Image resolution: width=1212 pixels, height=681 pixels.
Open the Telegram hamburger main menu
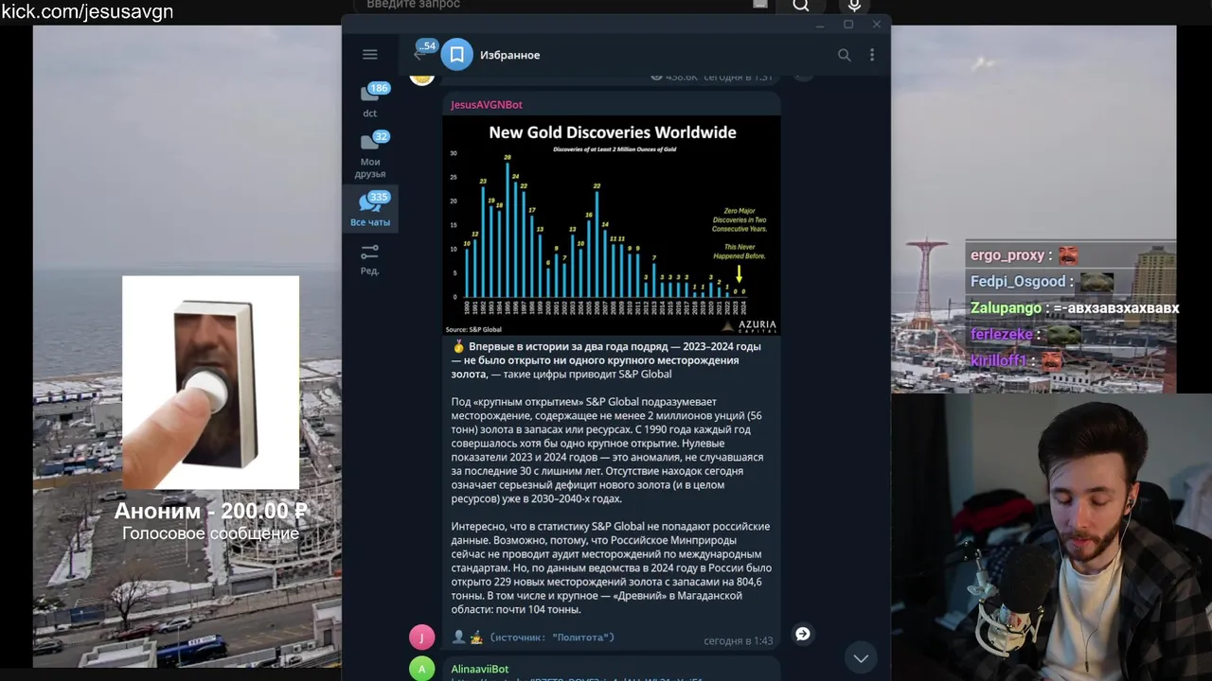click(x=370, y=55)
